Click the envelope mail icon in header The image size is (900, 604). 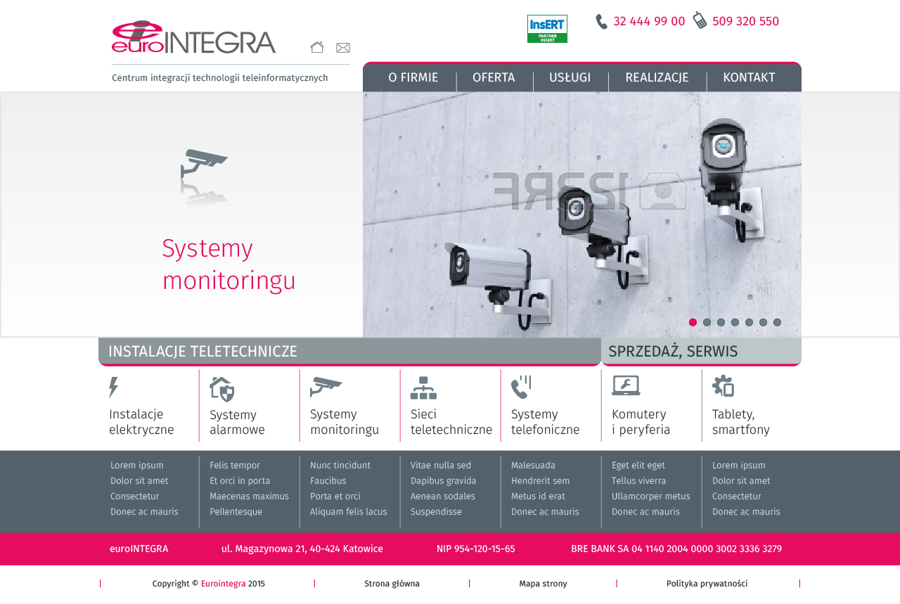(x=343, y=48)
